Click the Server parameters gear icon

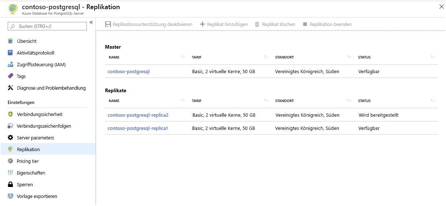click(10, 138)
